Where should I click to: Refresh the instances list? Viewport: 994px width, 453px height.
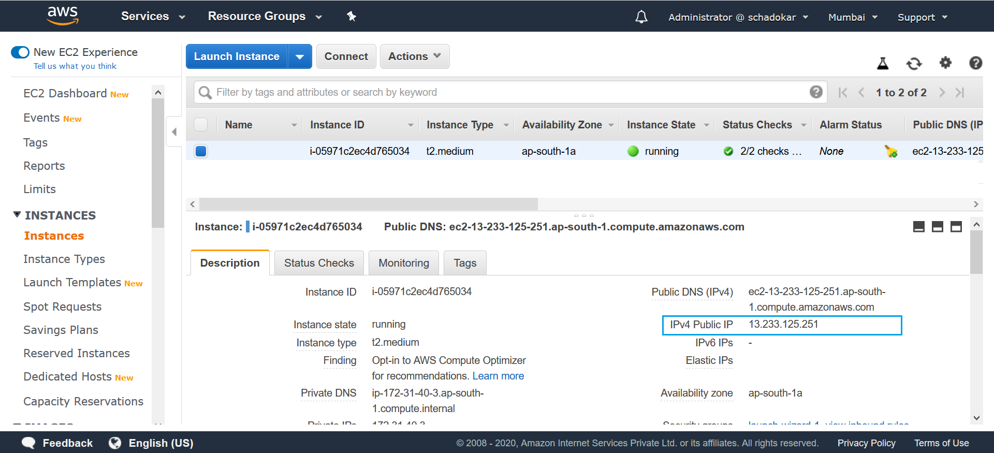914,63
